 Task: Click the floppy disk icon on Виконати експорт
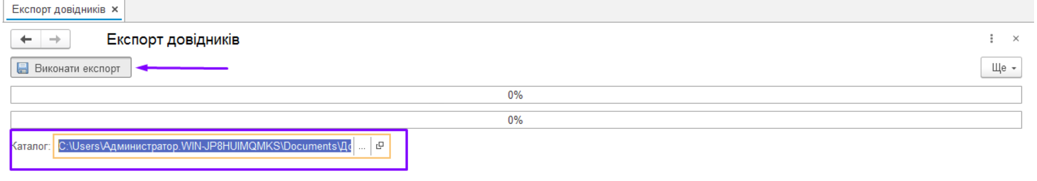point(22,68)
